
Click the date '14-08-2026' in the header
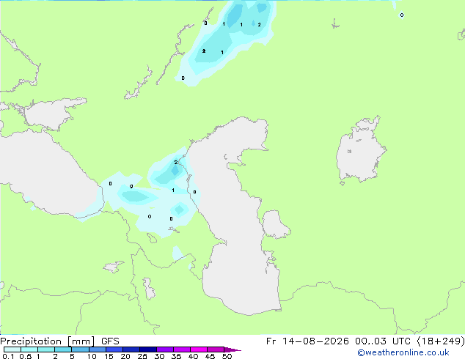pyautogui.click(x=315, y=341)
